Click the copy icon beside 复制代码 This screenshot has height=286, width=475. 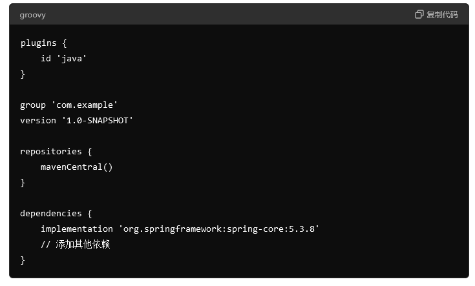(x=419, y=14)
